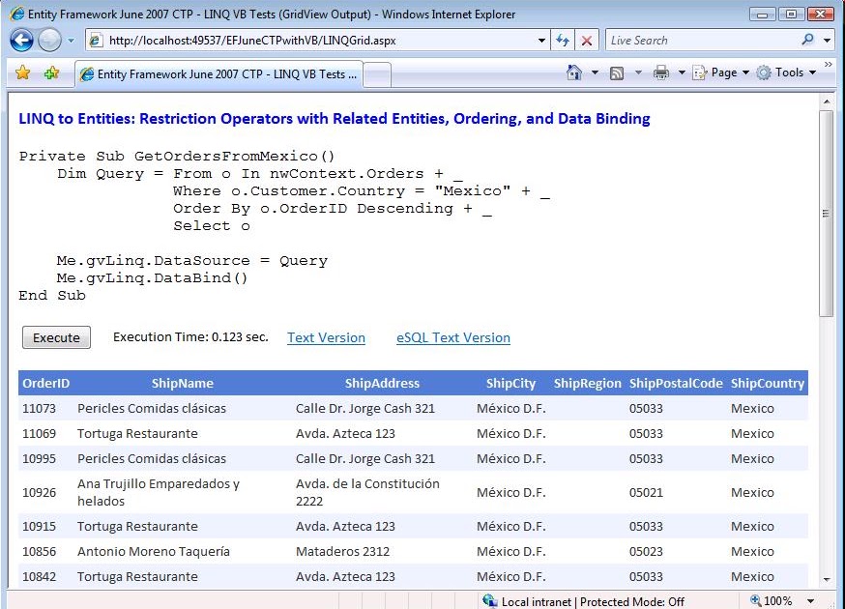845x609 pixels.
Task: Click the ShipRegion column header
Action: pyautogui.click(x=588, y=383)
